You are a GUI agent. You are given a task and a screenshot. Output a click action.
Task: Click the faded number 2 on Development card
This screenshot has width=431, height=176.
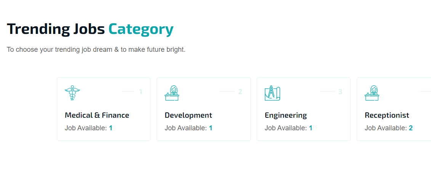(x=240, y=92)
